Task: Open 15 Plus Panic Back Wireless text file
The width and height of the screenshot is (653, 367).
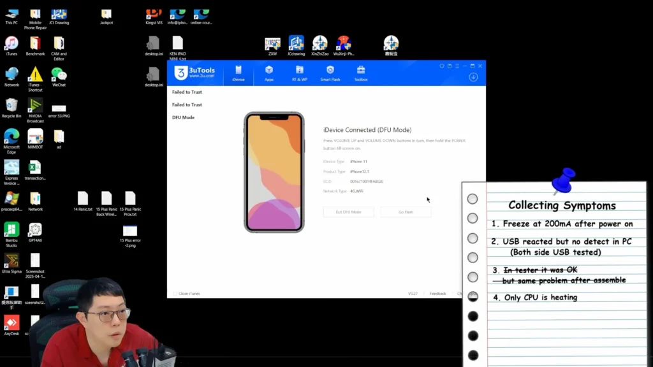Action: pos(106,204)
